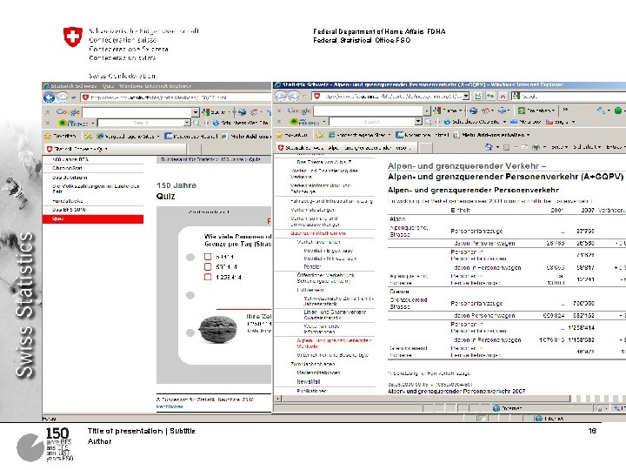Image resolution: width=626 pixels, height=470 pixels.
Task: Click value 27'799 in Alpen table
Action: coord(585,231)
